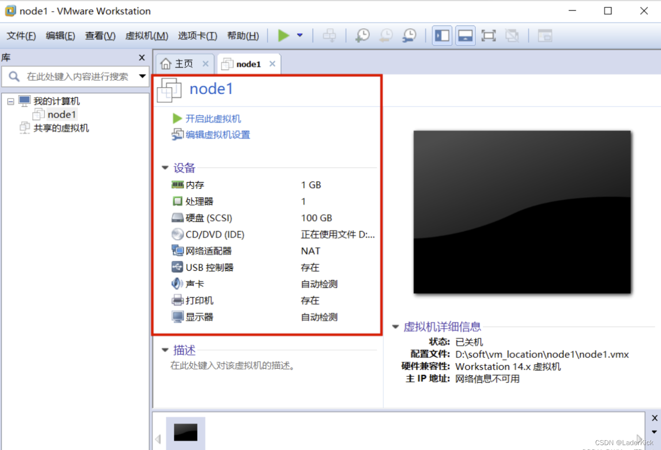Click the 打印机 printer icon
The image size is (661, 450).
click(177, 300)
